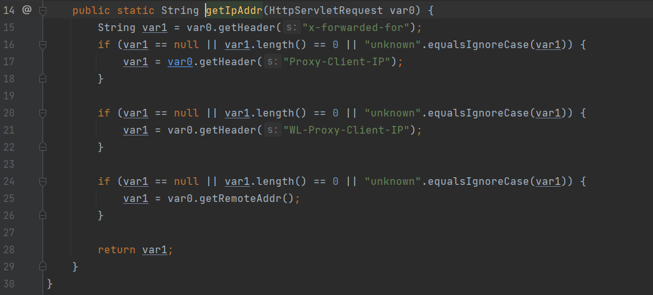The width and height of the screenshot is (653, 295).
Task: Click the "x-forwarded-for" string literal
Action: [x=359, y=28]
